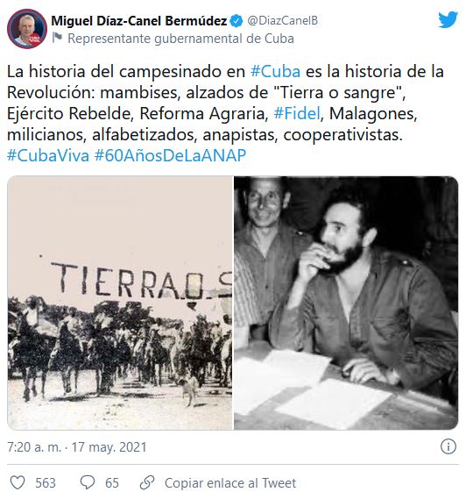Screen dimensions: 466x492
Task: Open the #60AñosDeLaANAP hashtag
Action: (x=170, y=155)
